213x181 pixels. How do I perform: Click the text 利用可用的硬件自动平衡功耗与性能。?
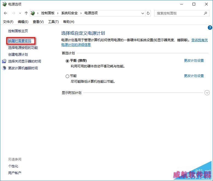point(98,66)
